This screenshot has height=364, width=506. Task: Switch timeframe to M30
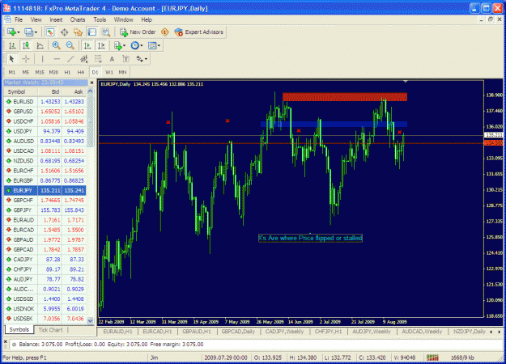point(53,72)
